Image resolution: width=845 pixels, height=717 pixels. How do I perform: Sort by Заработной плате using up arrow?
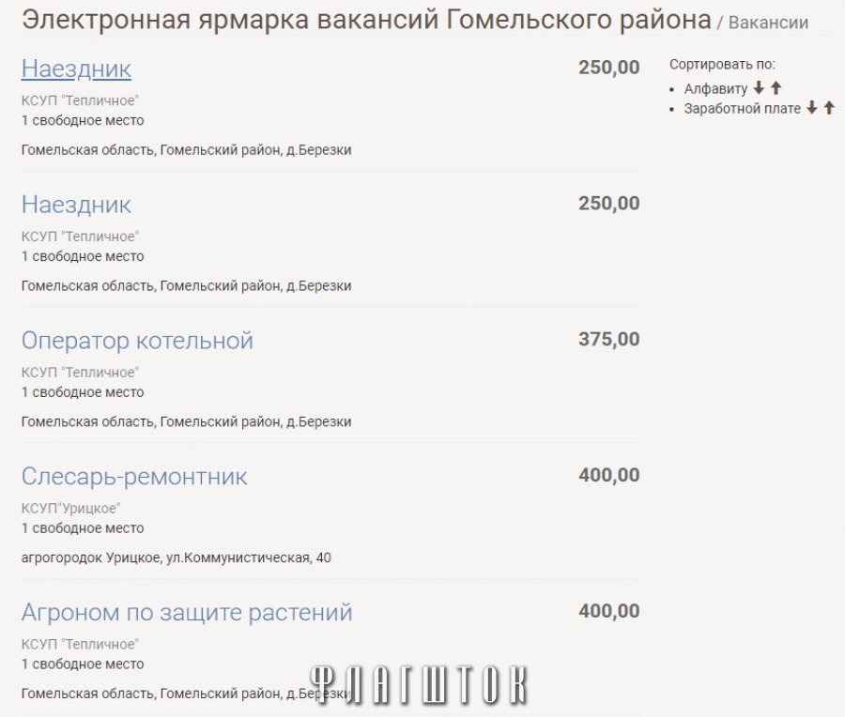point(829,108)
